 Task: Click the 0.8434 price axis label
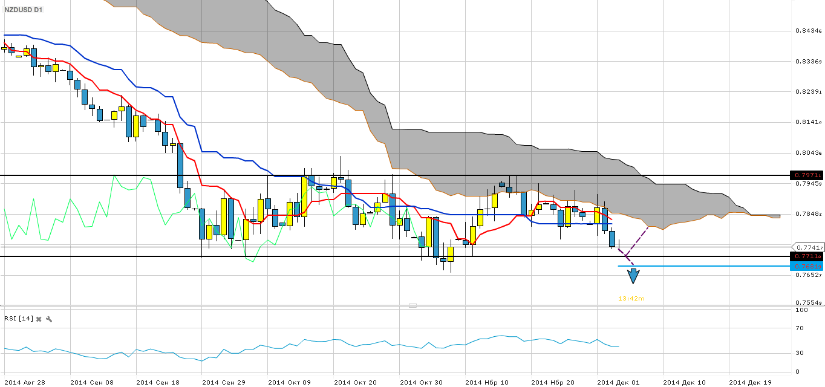(x=809, y=31)
